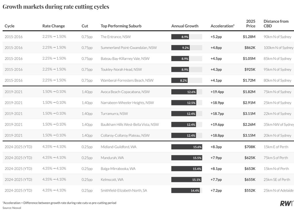This screenshot has height=212, width=294.
Task: Click the $3.15M price for Collaroy
Action: point(249,136)
